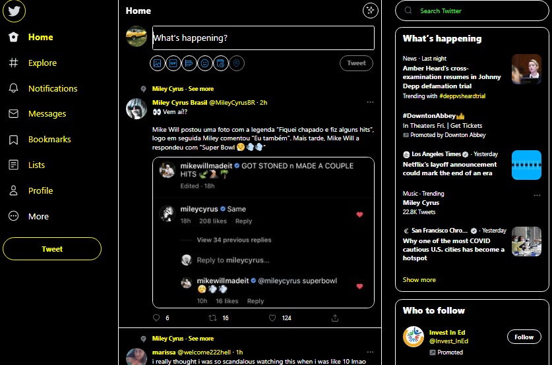The height and width of the screenshot is (365, 552).
Task: Open the top tweets sparkle icon
Action: tap(371, 11)
